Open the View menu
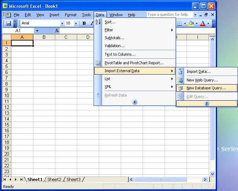Viewport: 238px width, 191px height. [40, 15]
